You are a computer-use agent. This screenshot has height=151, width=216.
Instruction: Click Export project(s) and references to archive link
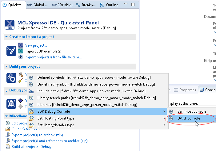[50, 141]
